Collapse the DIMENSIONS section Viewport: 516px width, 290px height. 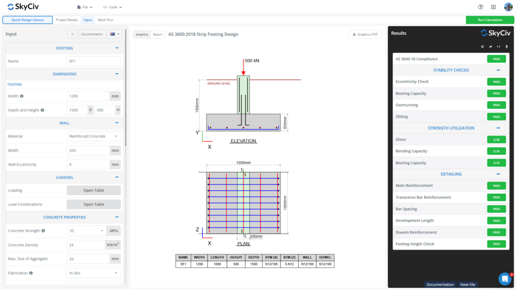click(x=117, y=74)
